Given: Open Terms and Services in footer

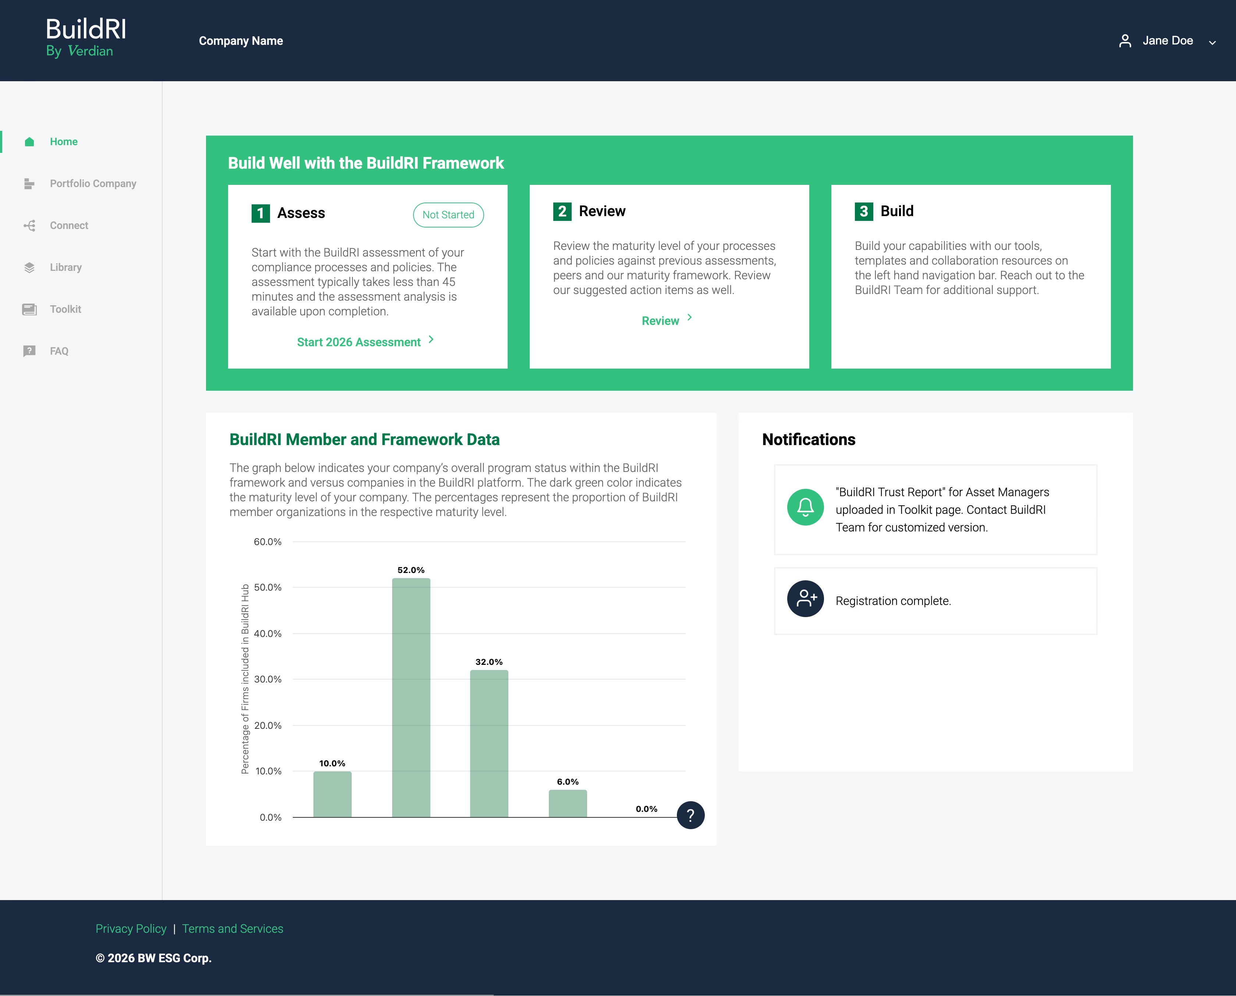Looking at the screenshot, I should 232,928.
